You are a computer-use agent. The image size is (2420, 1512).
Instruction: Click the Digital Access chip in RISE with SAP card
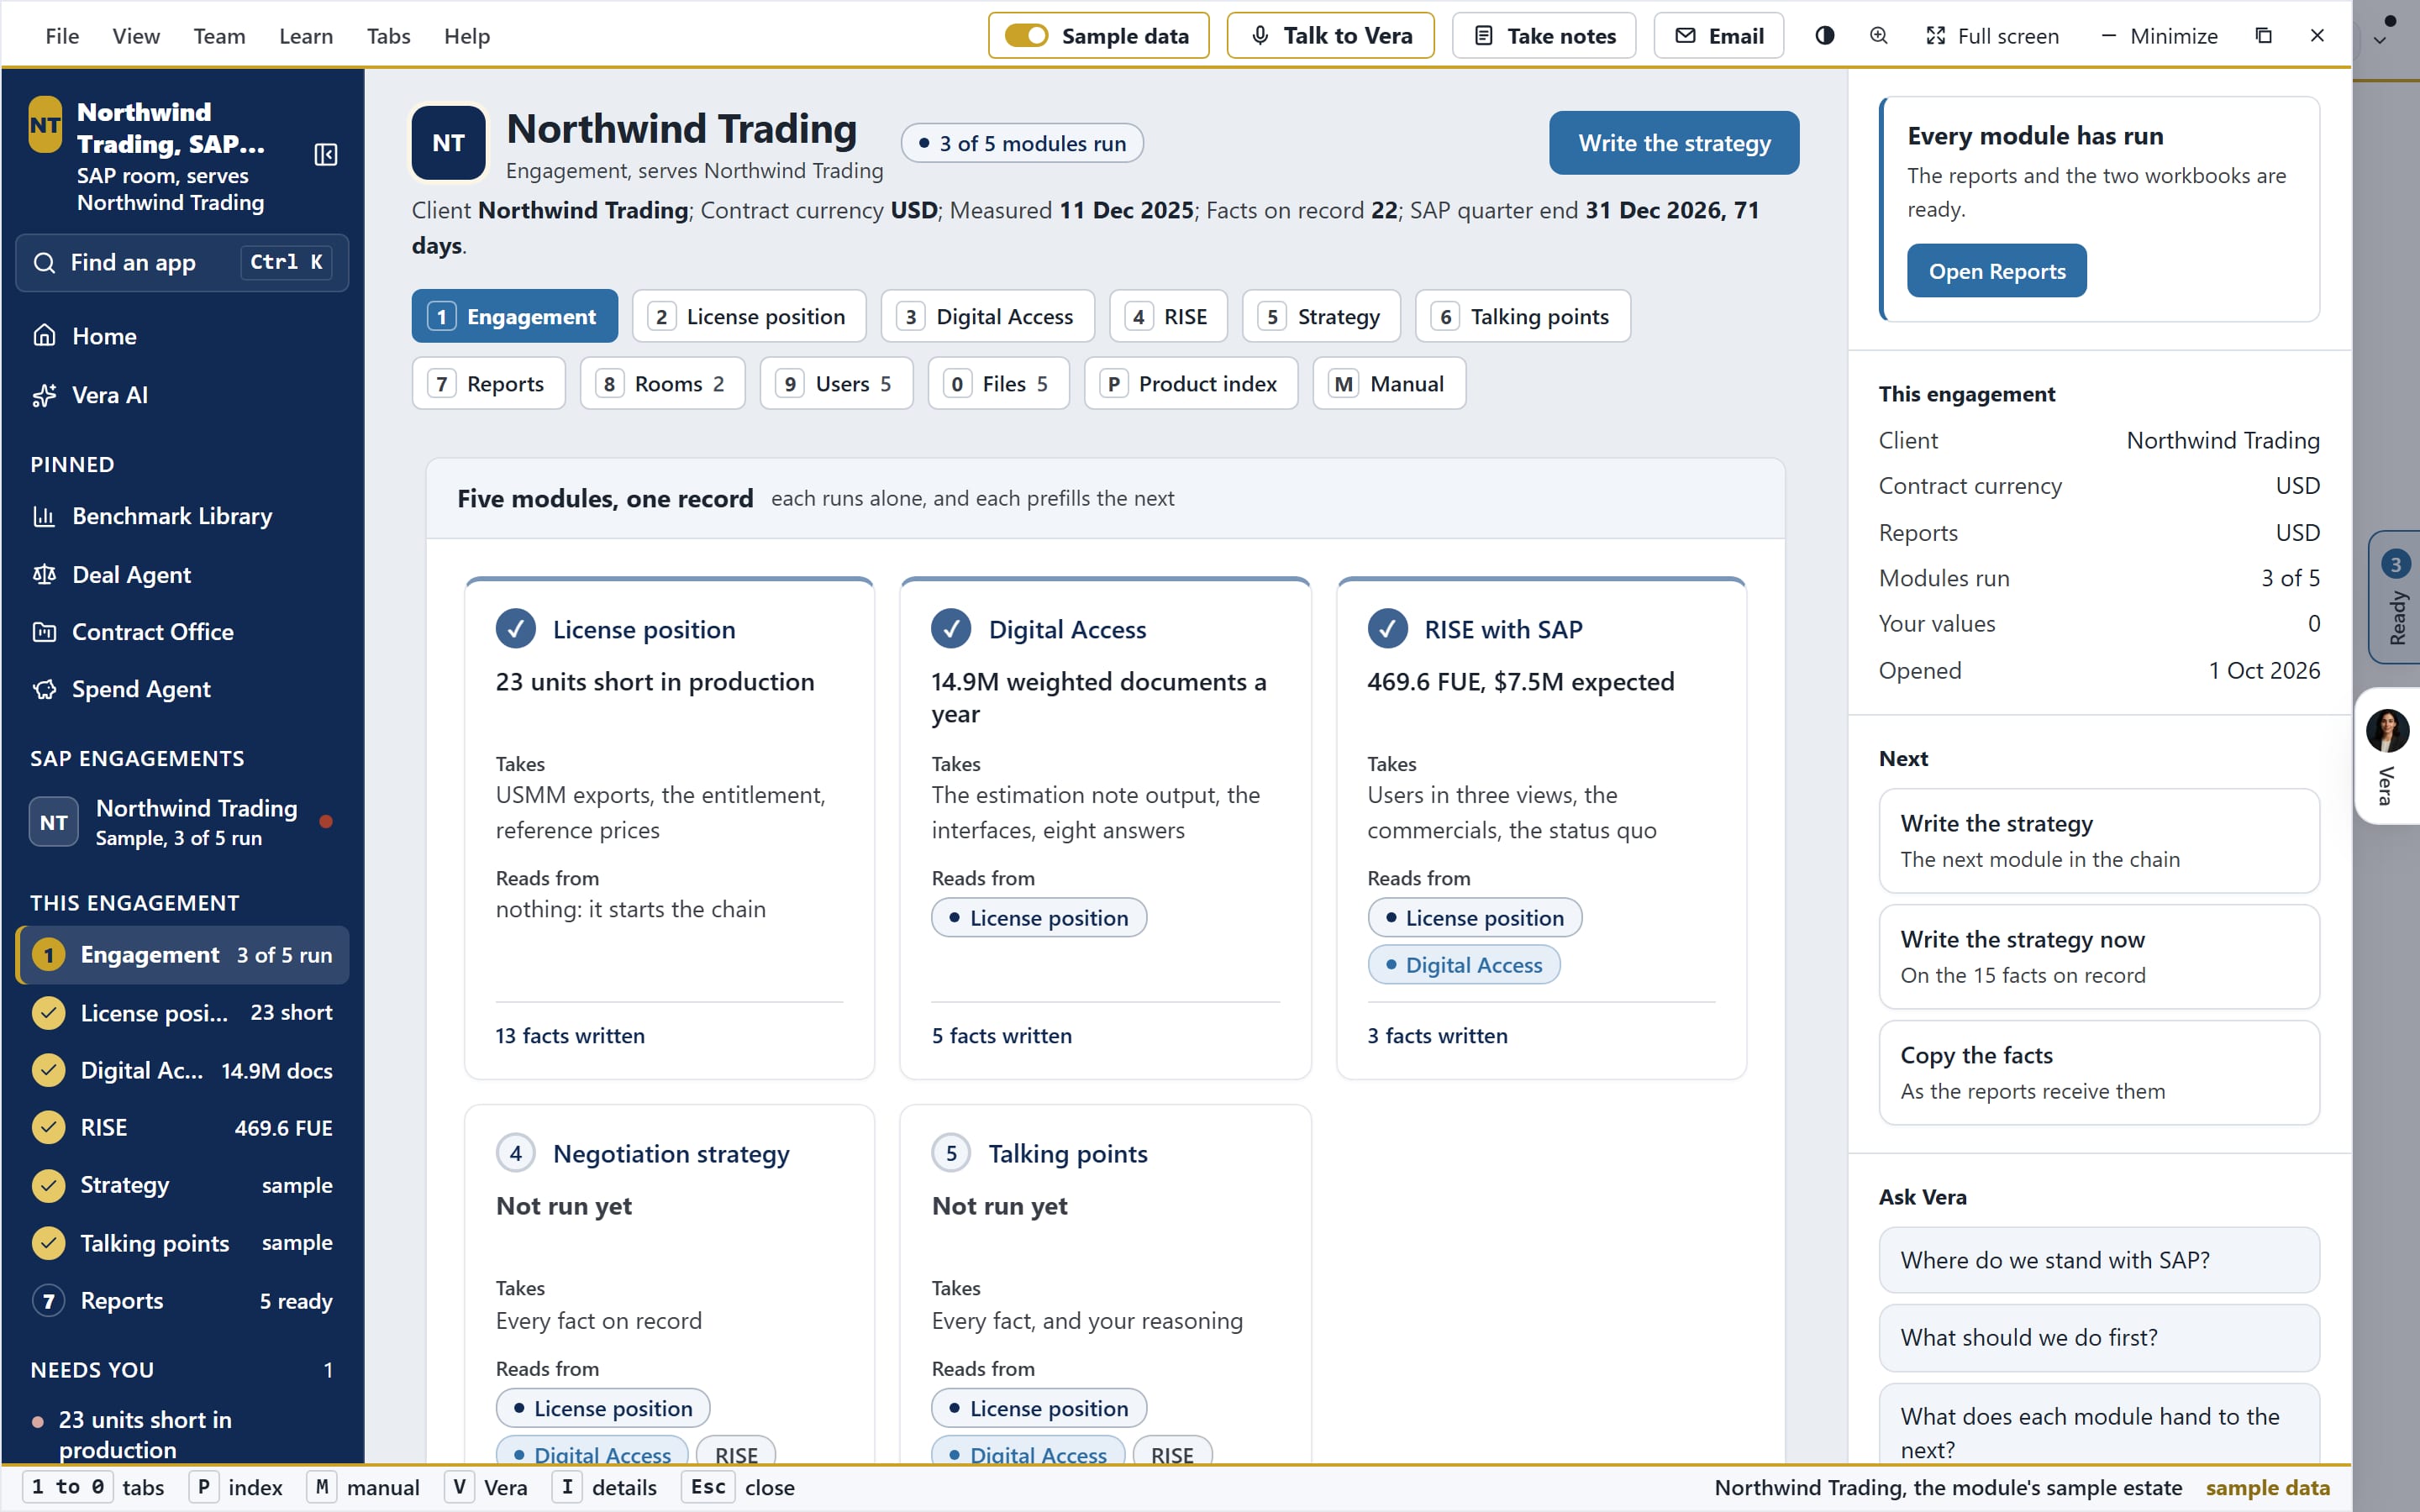1463,964
